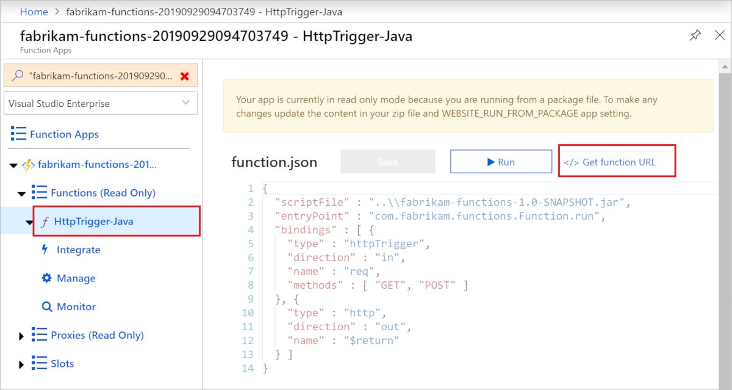Clear the search filter with red X
The image size is (732, 390).
[185, 76]
